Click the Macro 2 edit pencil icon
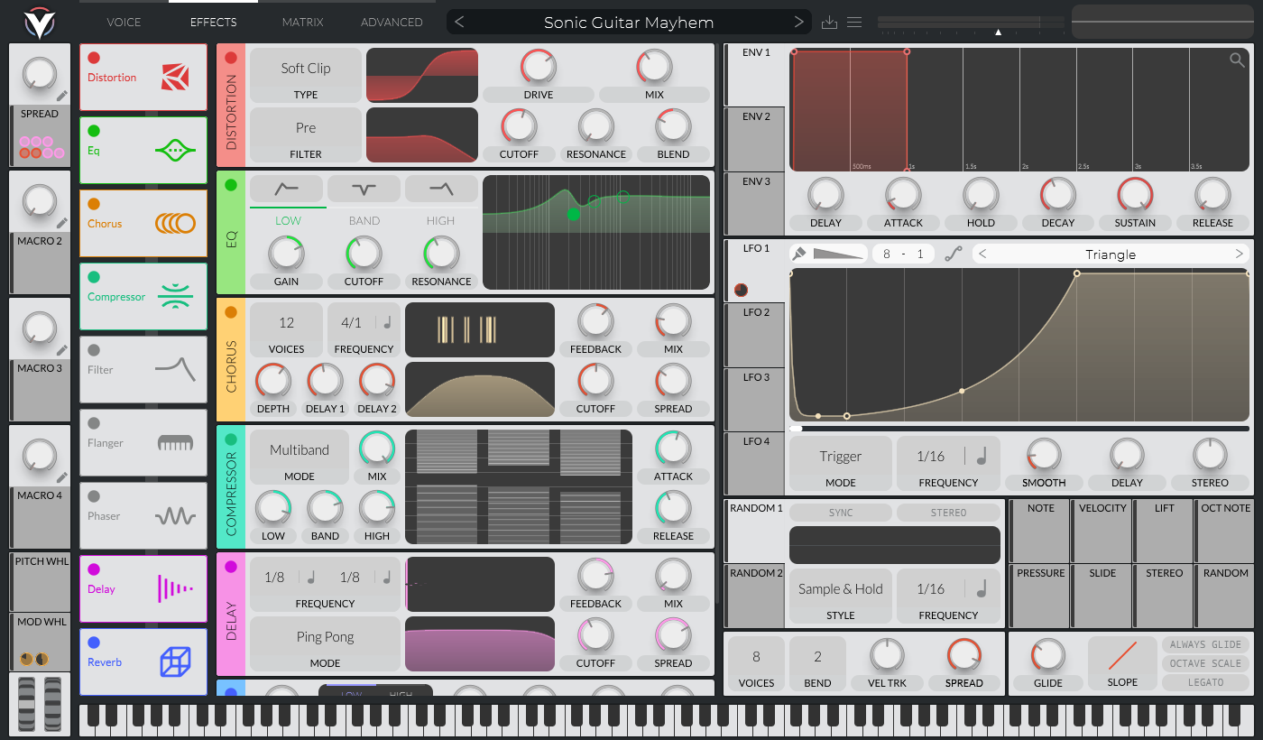The image size is (1263, 740). click(x=62, y=222)
